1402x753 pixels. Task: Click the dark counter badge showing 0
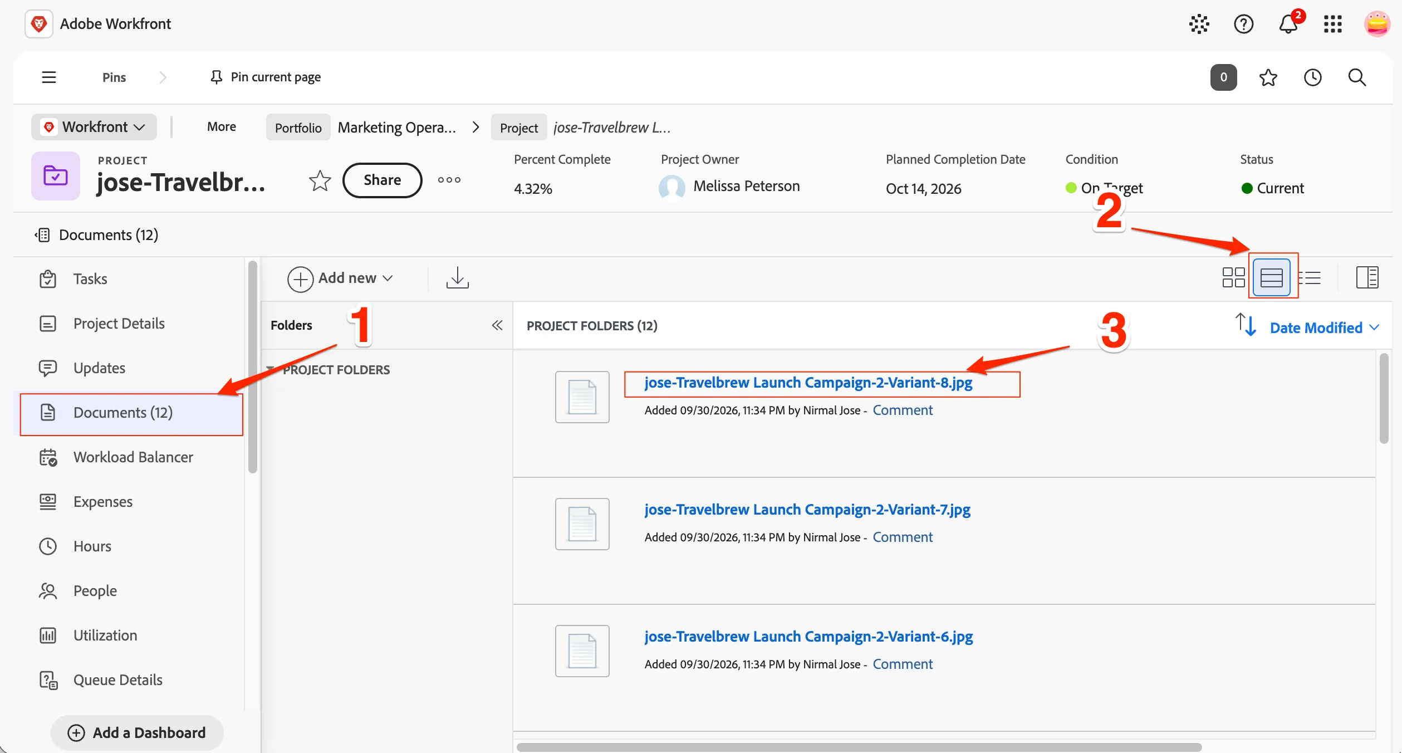click(x=1223, y=77)
